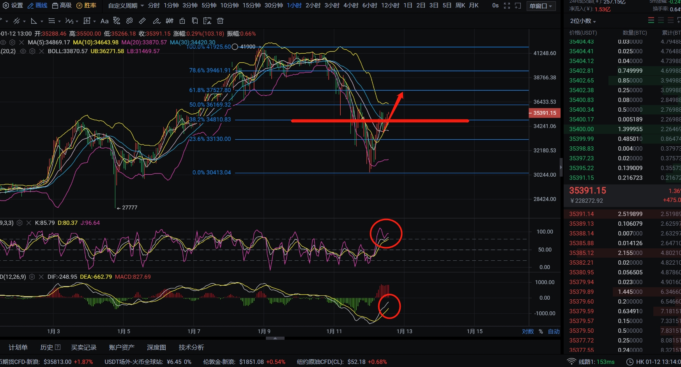
Task: Select the Aa text annotation tool
Action: [x=104, y=21]
